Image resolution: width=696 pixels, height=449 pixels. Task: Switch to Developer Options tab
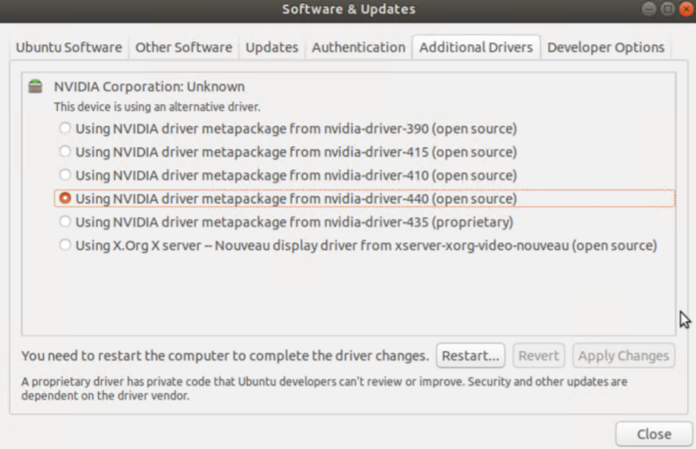pos(606,47)
